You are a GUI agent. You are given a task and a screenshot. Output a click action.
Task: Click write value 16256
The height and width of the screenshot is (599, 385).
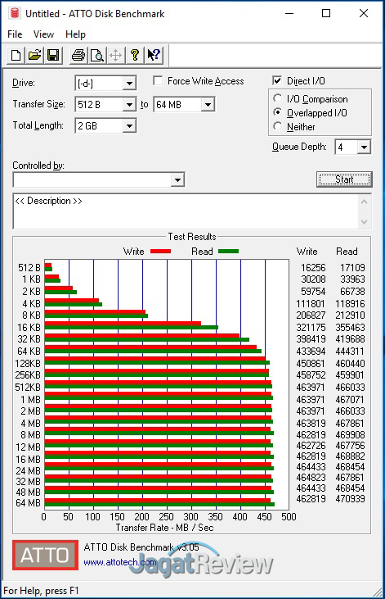(x=313, y=267)
